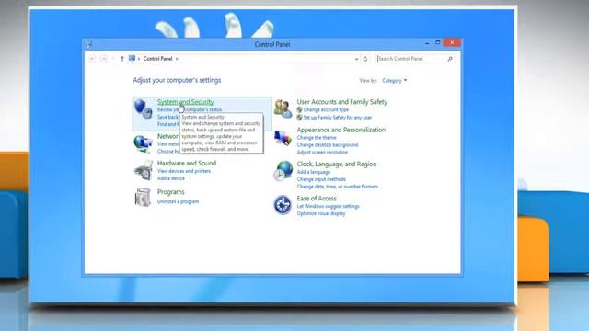Open the System and Security shield icon
This screenshot has width=589, height=331.
(x=144, y=108)
